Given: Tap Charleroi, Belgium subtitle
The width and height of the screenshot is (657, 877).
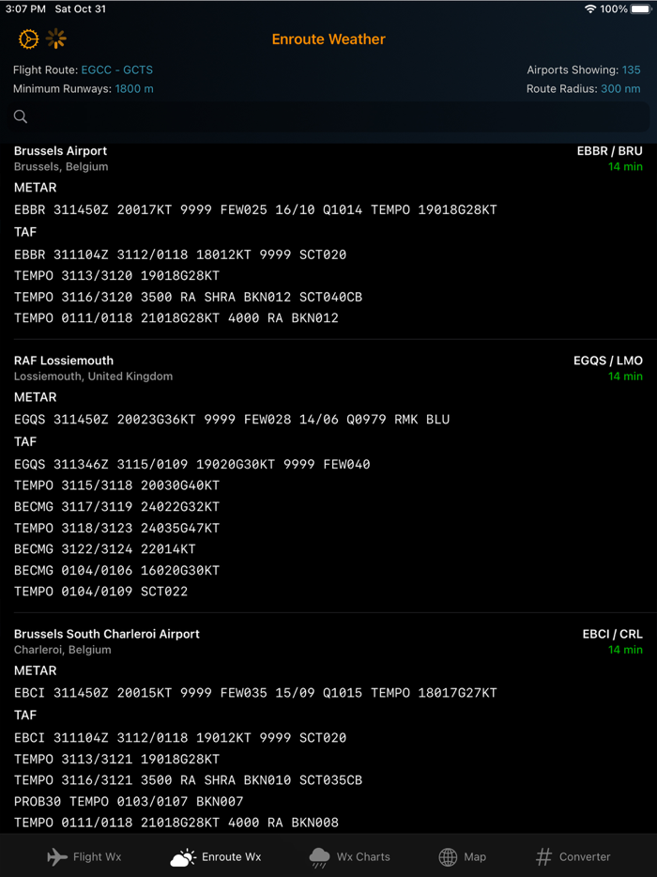Looking at the screenshot, I should [63, 650].
